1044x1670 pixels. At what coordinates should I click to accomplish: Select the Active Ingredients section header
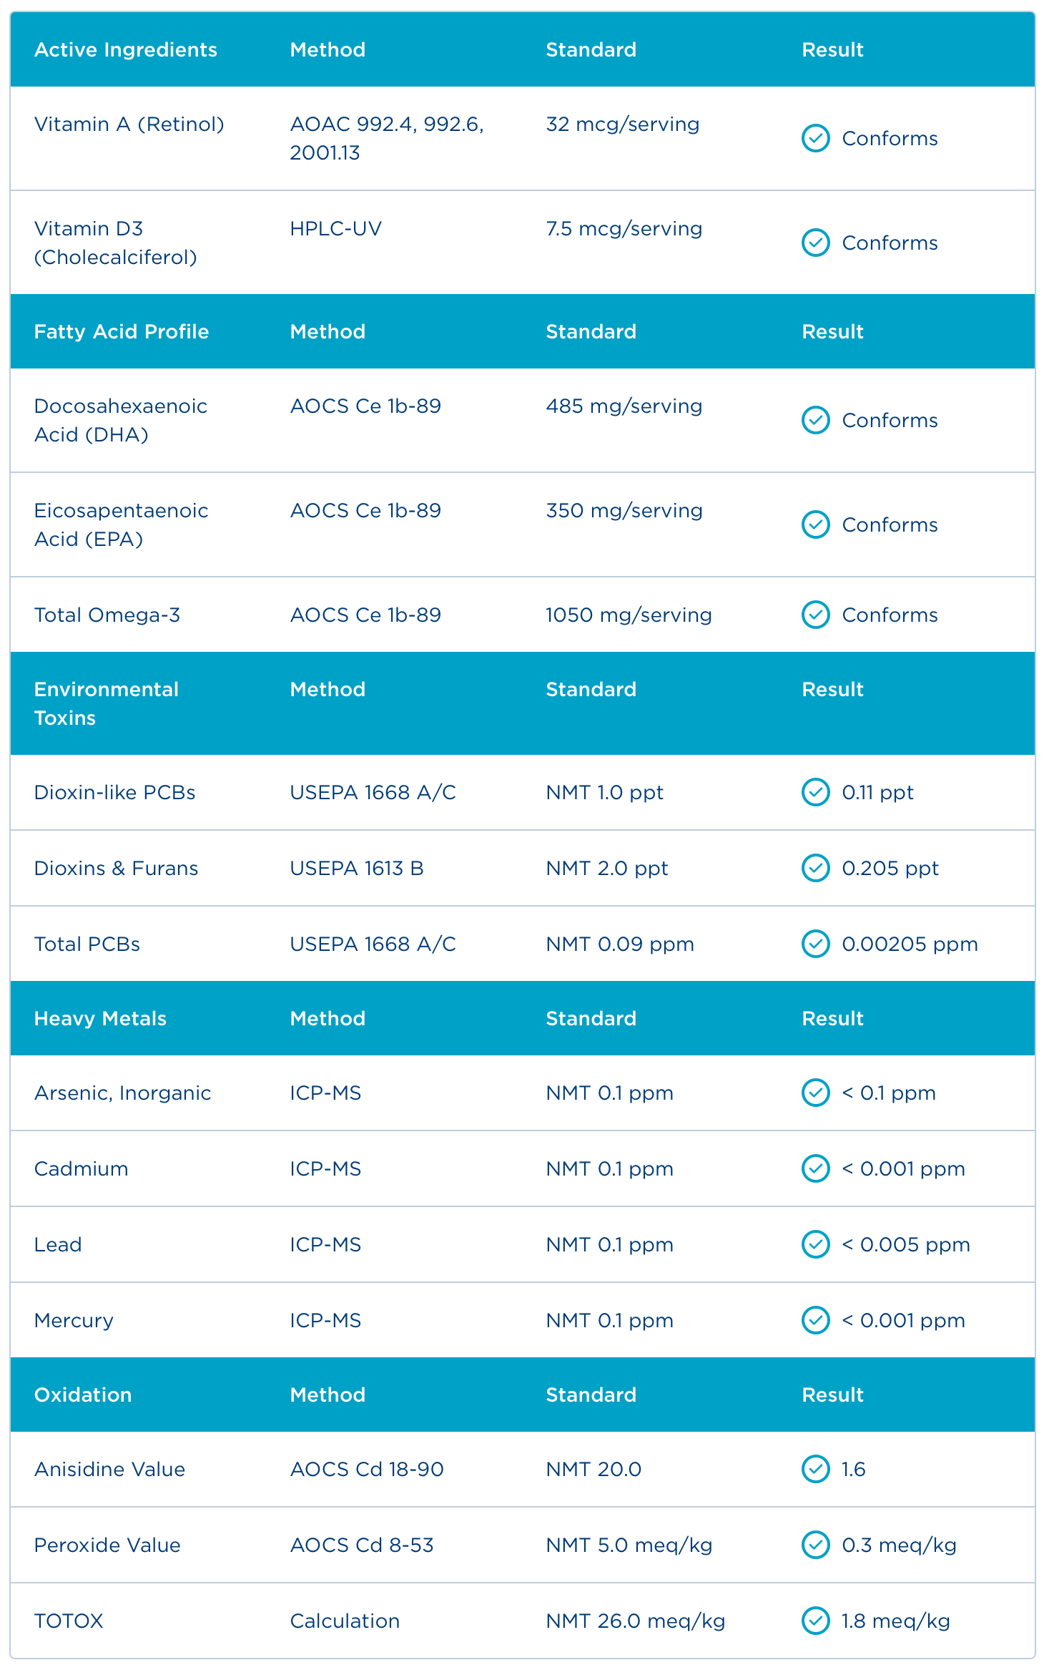tap(126, 50)
